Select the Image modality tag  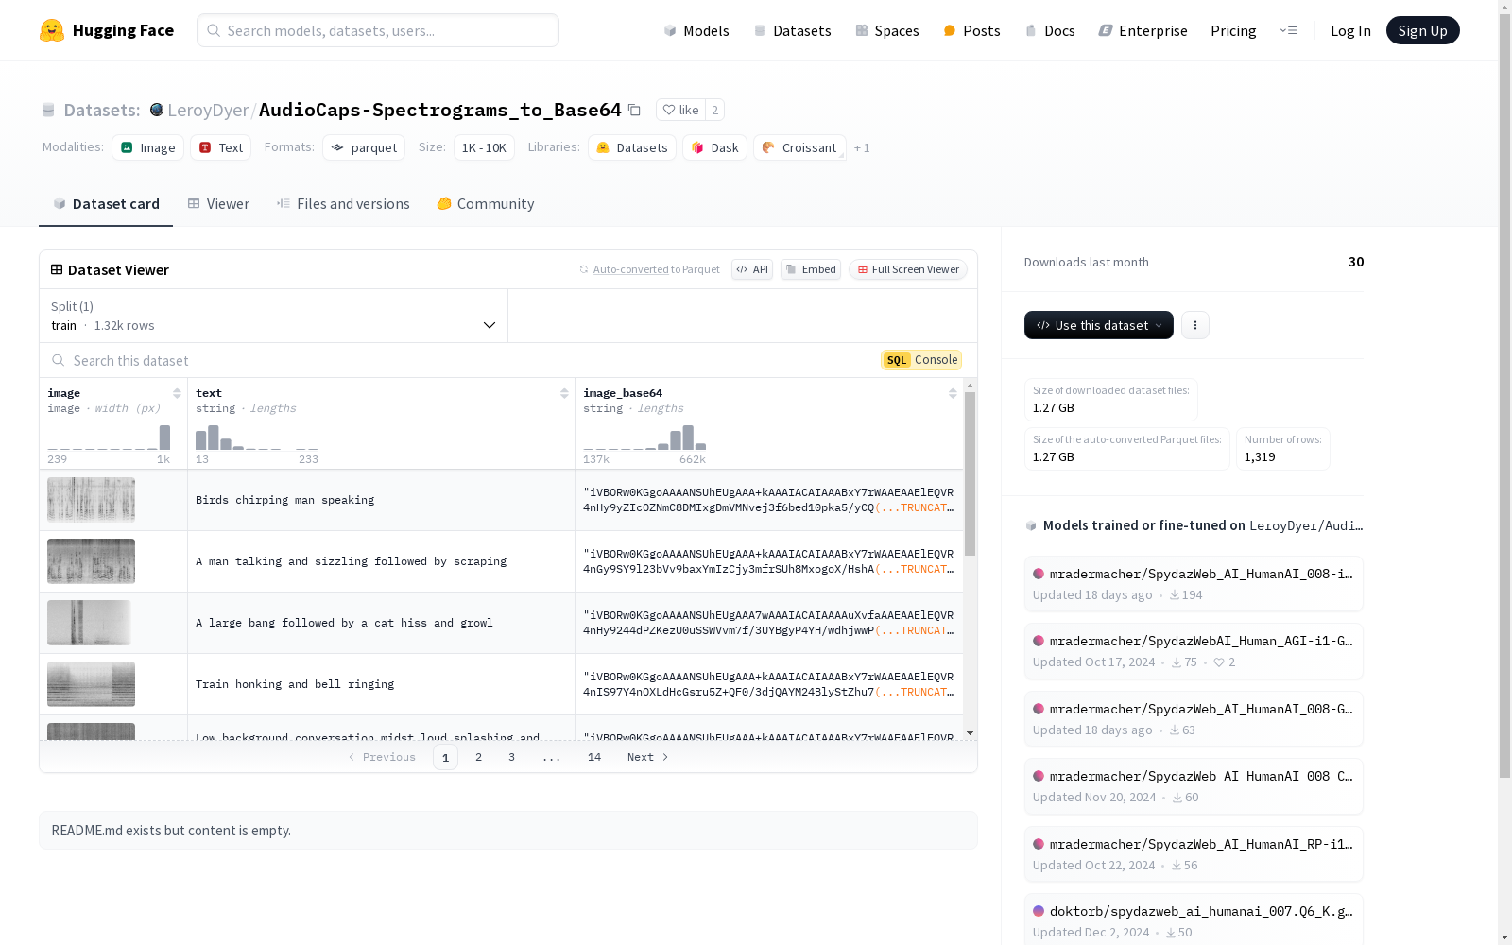[x=147, y=147]
